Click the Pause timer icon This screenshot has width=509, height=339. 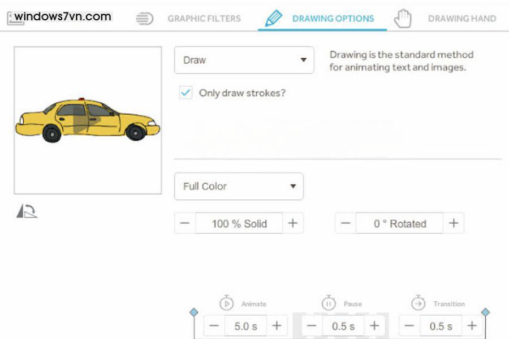point(328,303)
